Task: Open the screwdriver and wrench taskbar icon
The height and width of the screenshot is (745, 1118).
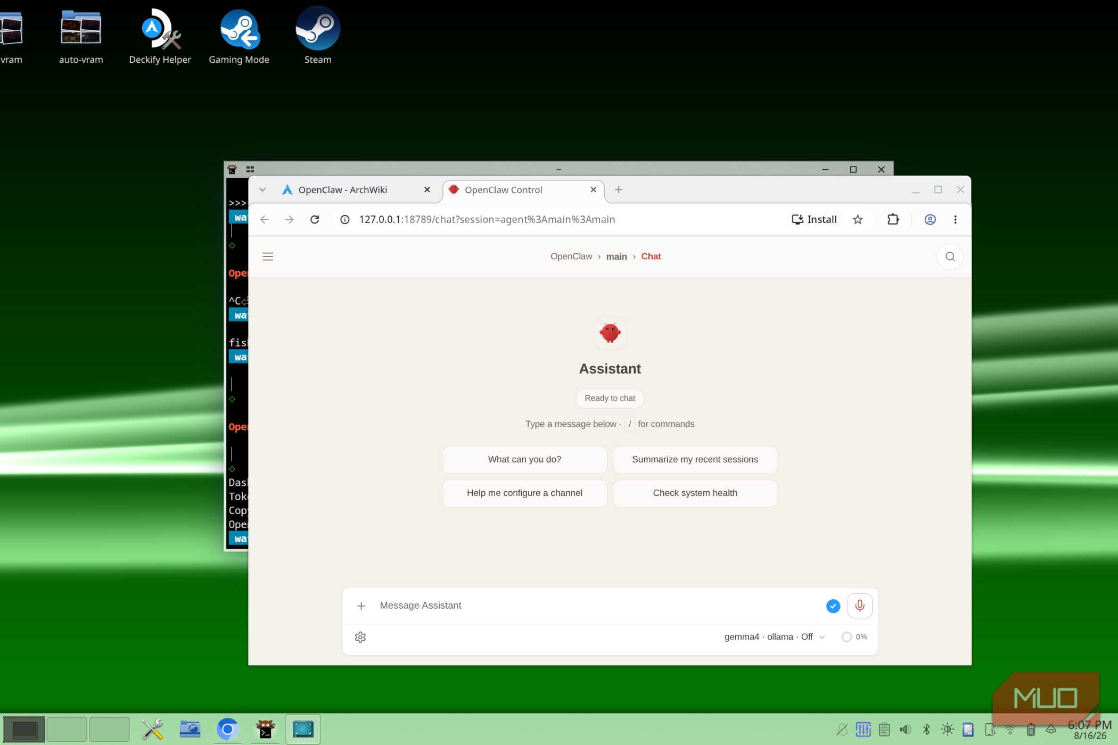Action: [x=152, y=729]
